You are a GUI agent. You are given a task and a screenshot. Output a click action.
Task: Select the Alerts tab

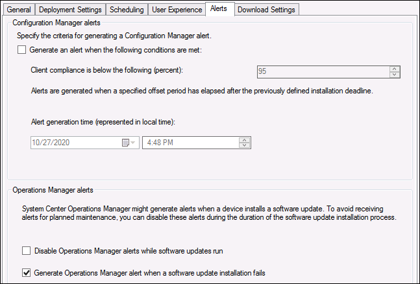click(x=220, y=8)
